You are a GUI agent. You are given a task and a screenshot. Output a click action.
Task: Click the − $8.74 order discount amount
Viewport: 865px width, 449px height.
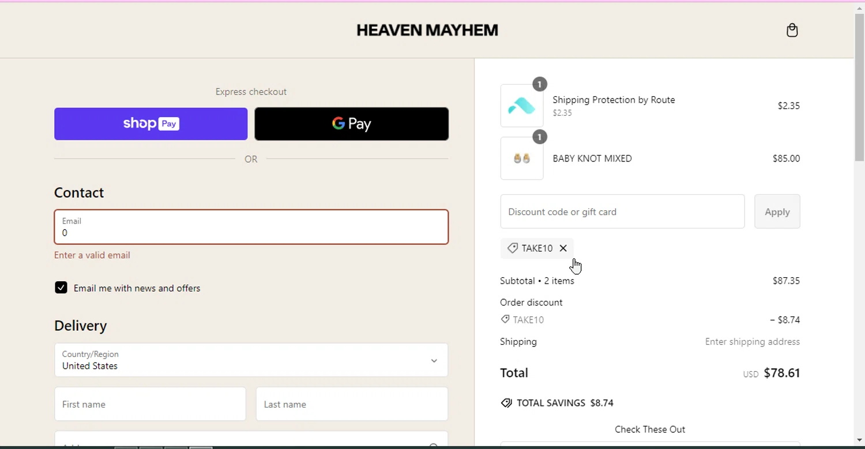click(785, 320)
